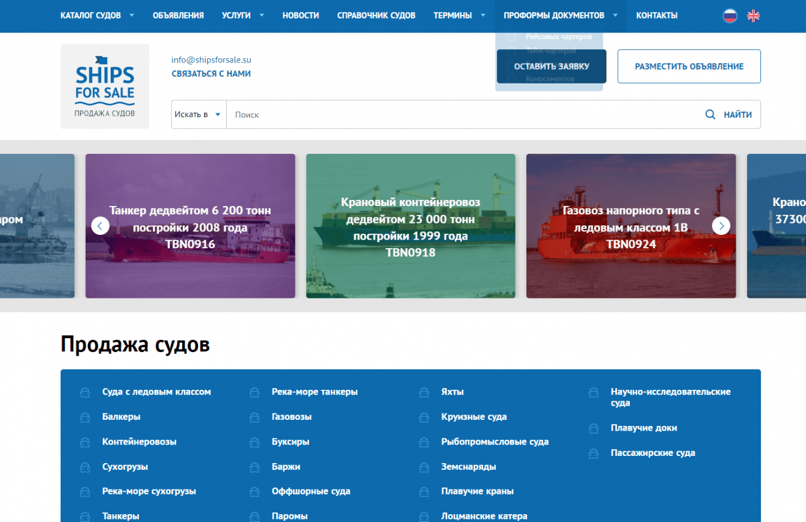The height and width of the screenshot is (522, 806).
Task: Open the Пассажирские суда category link
Action: coord(653,454)
